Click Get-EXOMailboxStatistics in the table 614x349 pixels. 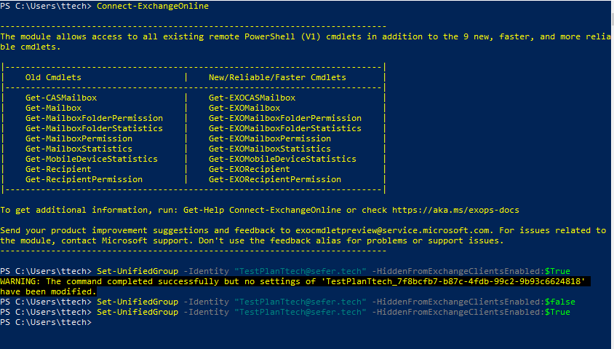(x=269, y=149)
